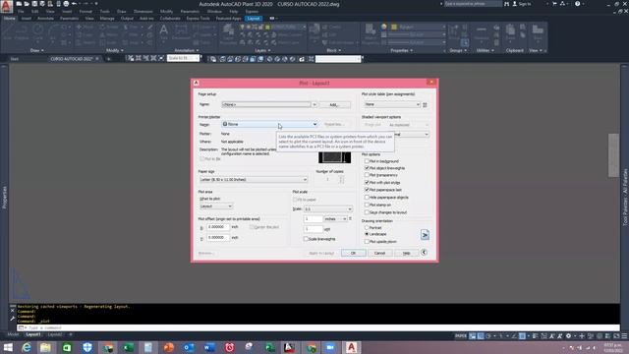Click the New file icon in quick access toolbar
Viewport: 629px width, 354px height.
point(19,4)
